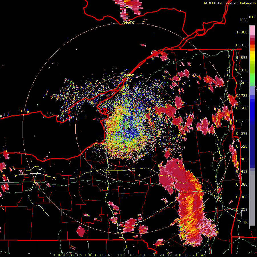Select the 1.000 scale value

point(242,32)
